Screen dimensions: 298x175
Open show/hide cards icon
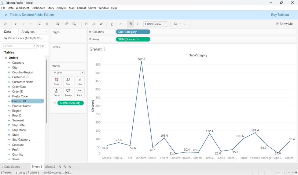tap(176, 24)
